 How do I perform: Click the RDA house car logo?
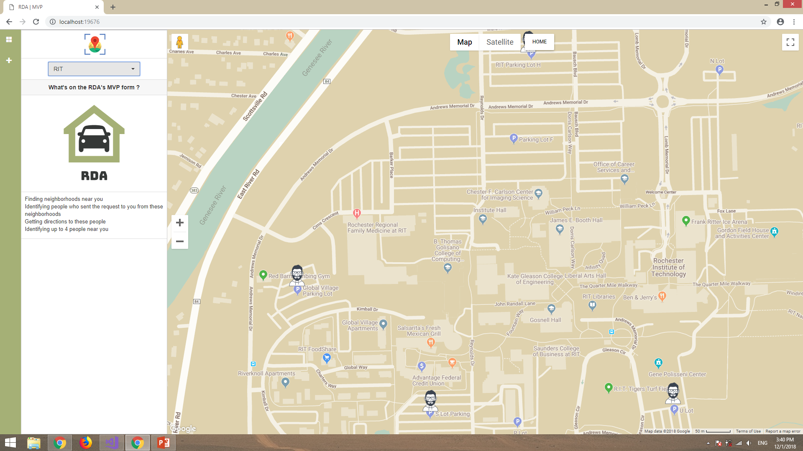point(94,134)
